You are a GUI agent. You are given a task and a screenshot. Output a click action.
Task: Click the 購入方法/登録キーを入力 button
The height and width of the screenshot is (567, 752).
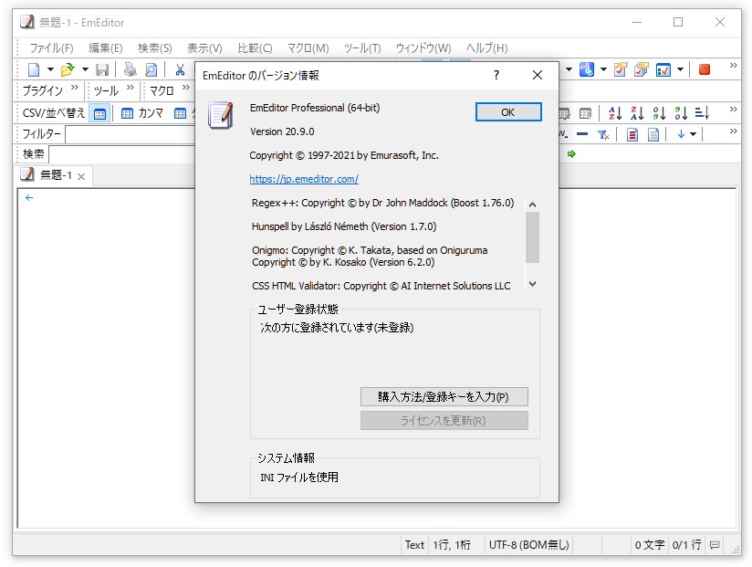[x=444, y=396]
